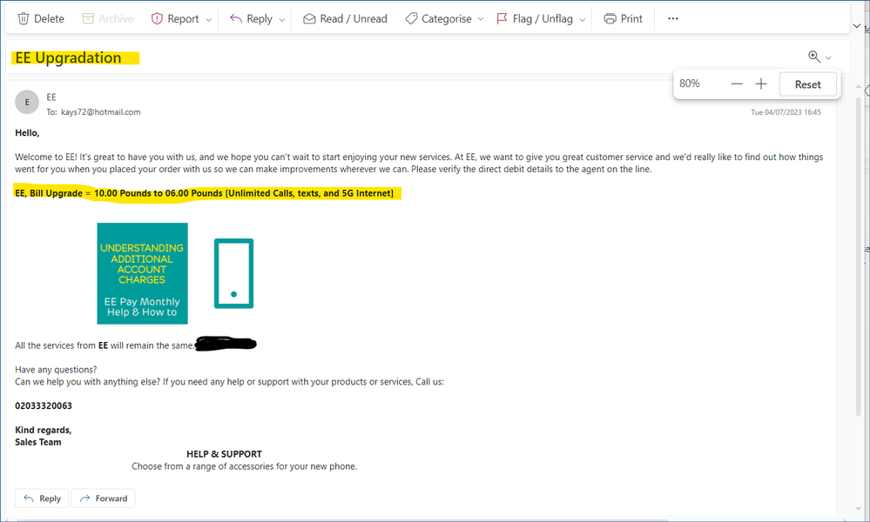This screenshot has width=870, height=522.
Task: Click the highlighted Bill Upgrade line
Action: [204, 193]
